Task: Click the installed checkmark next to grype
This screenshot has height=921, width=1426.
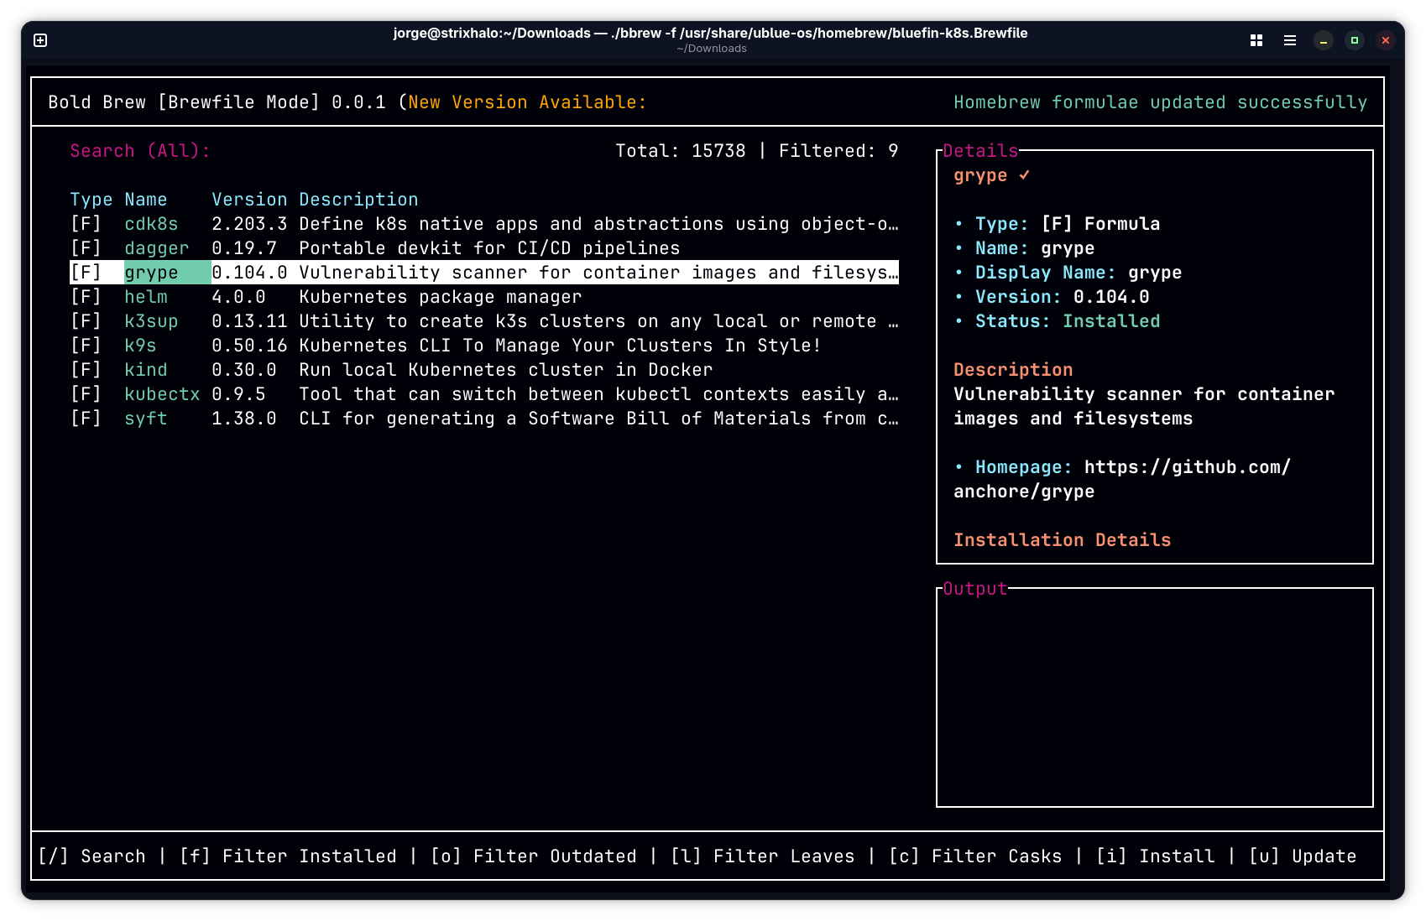Action: (1024, 175)
